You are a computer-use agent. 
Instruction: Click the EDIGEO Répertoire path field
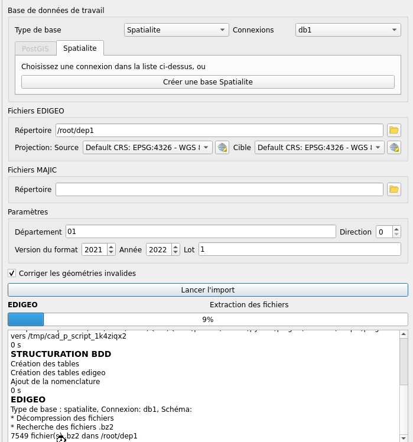pyautogui.click(x=219, y=130)
